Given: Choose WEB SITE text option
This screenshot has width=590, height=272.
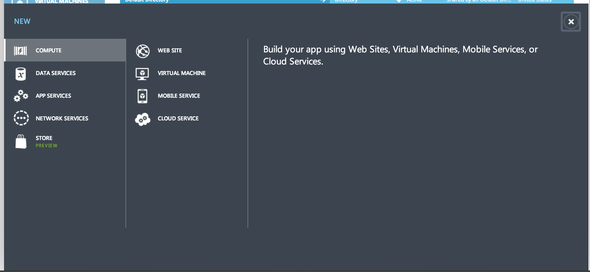Looking at the screenshot, I should pyautogui.click(x=170, y=50).
